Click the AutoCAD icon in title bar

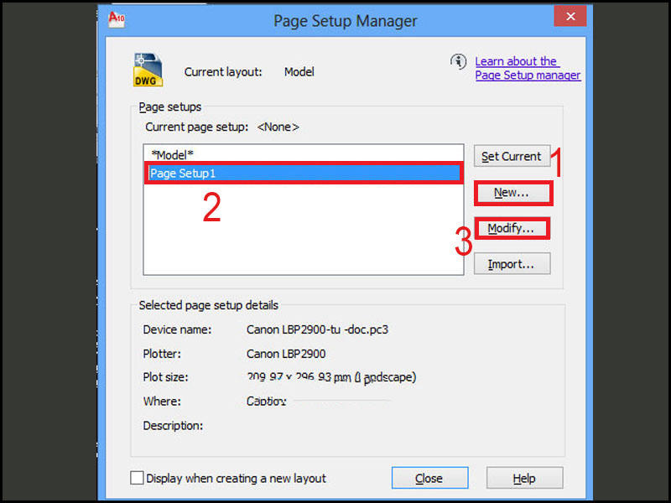point(117,19)
